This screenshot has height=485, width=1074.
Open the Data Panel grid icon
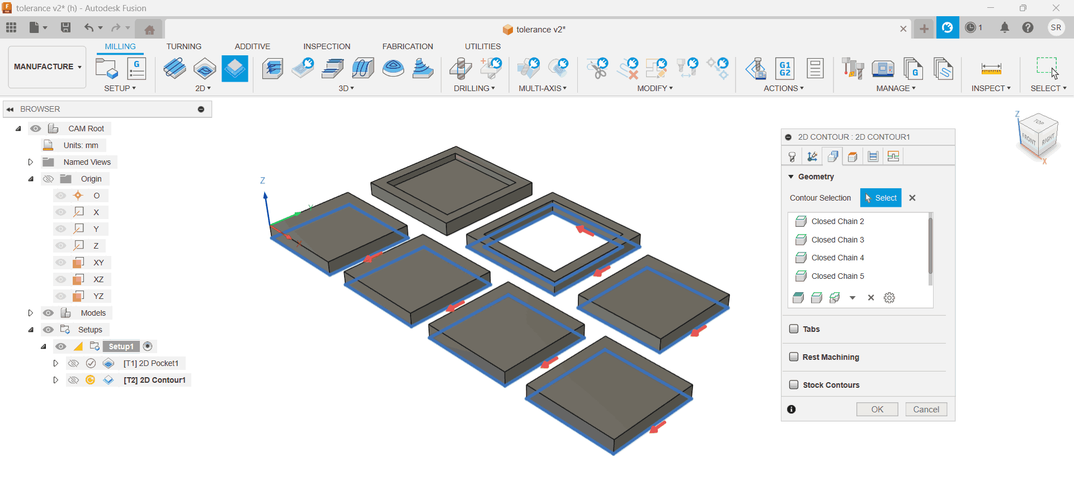[11, 27]
